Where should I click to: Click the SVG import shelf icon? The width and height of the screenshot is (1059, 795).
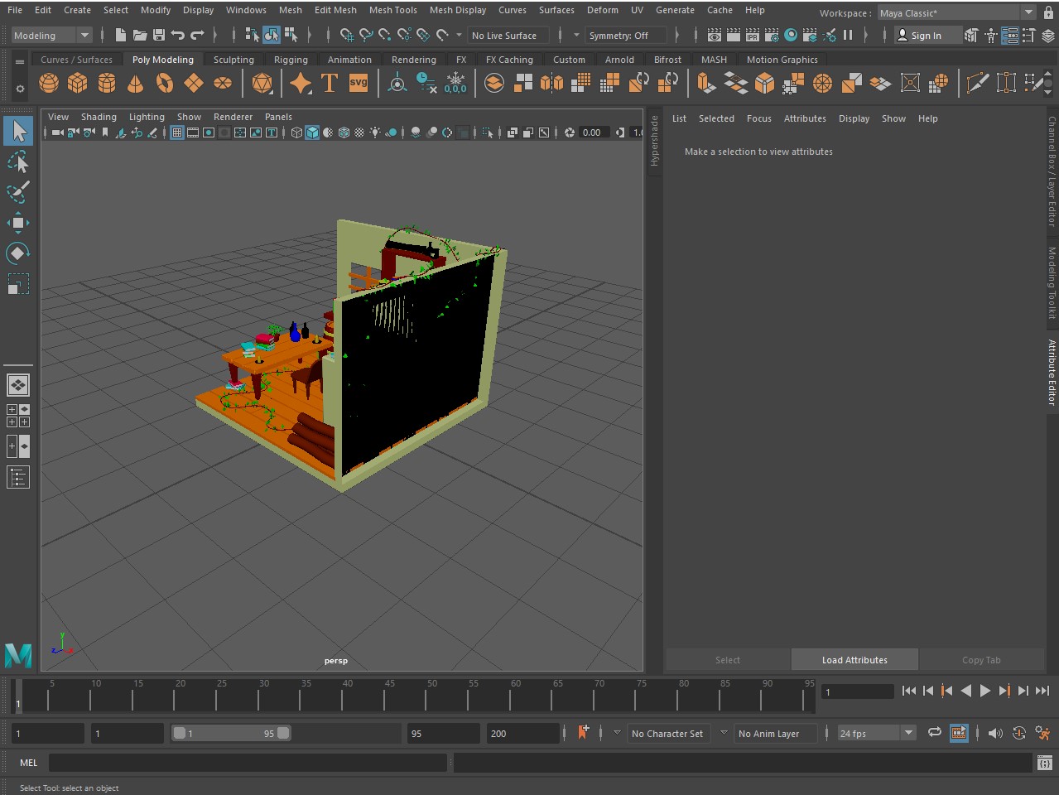click(359, 83)
